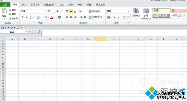
Task: Select row 10 header
Action: (3, 70)
